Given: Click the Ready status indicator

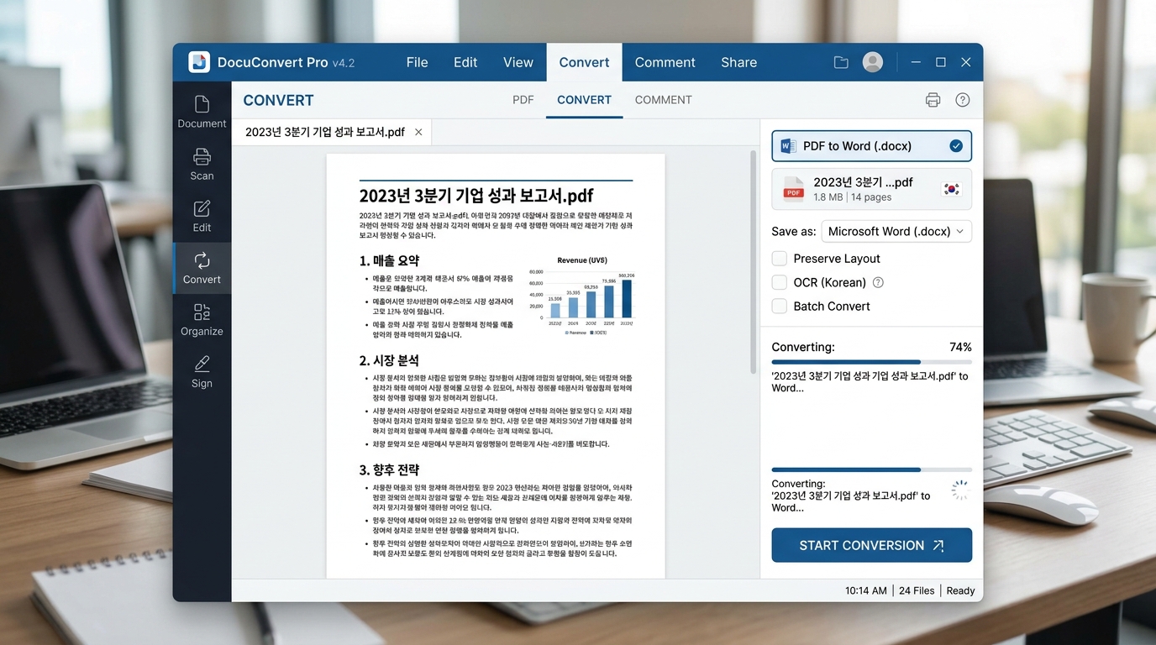Looking at the screenshot, I should 960,590.
